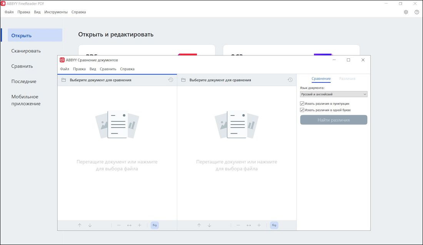Zoom in on left document panel

140,225
